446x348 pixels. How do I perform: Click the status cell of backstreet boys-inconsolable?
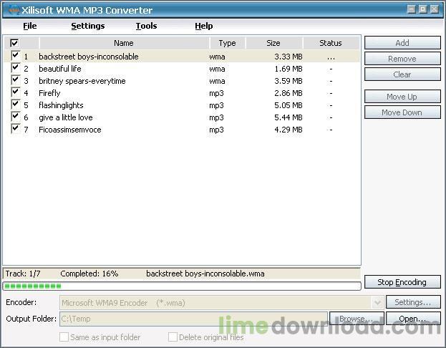tap(331, 57)
